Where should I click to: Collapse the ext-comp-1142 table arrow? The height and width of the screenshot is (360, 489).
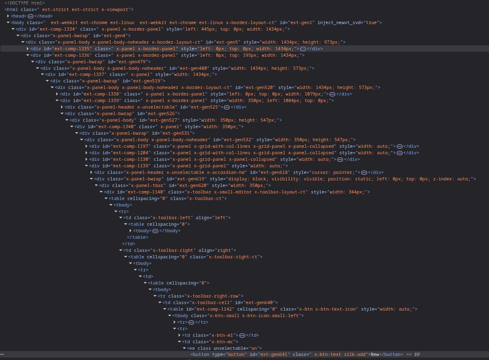coord(165,309)
